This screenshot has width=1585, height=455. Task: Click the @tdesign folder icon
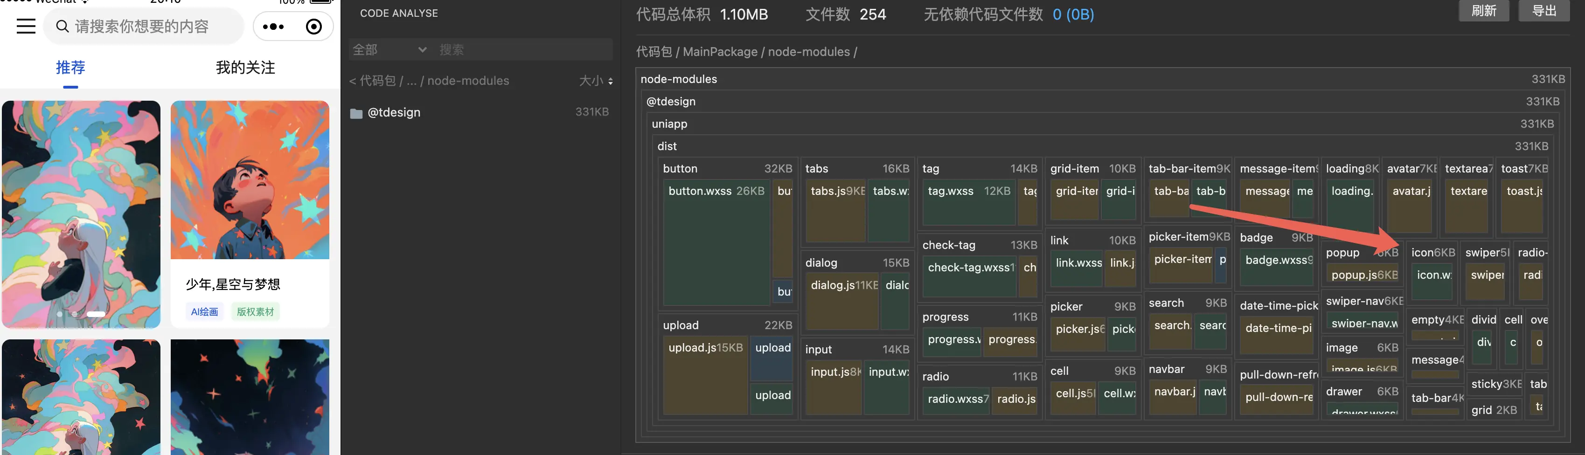[355, 113]
